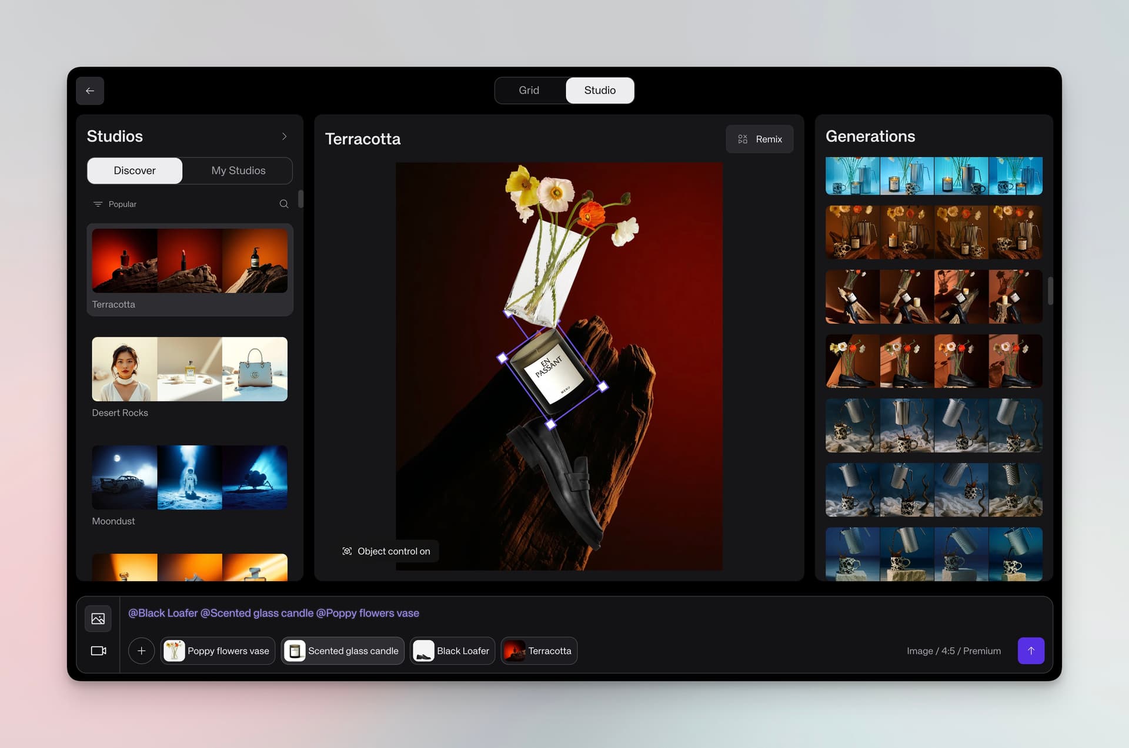Image resolution: width=1129 pixels, height=748 pixels.
Task: Click the left corner handle of the candle selection
Action: (502, 357)
